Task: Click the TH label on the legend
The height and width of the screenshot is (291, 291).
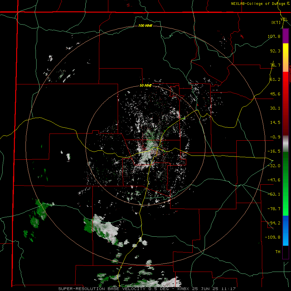Action: pyautogui.click(x=278, y=252)
